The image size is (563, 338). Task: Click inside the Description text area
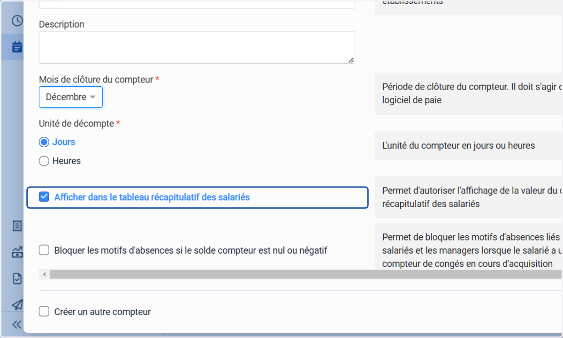197,47
